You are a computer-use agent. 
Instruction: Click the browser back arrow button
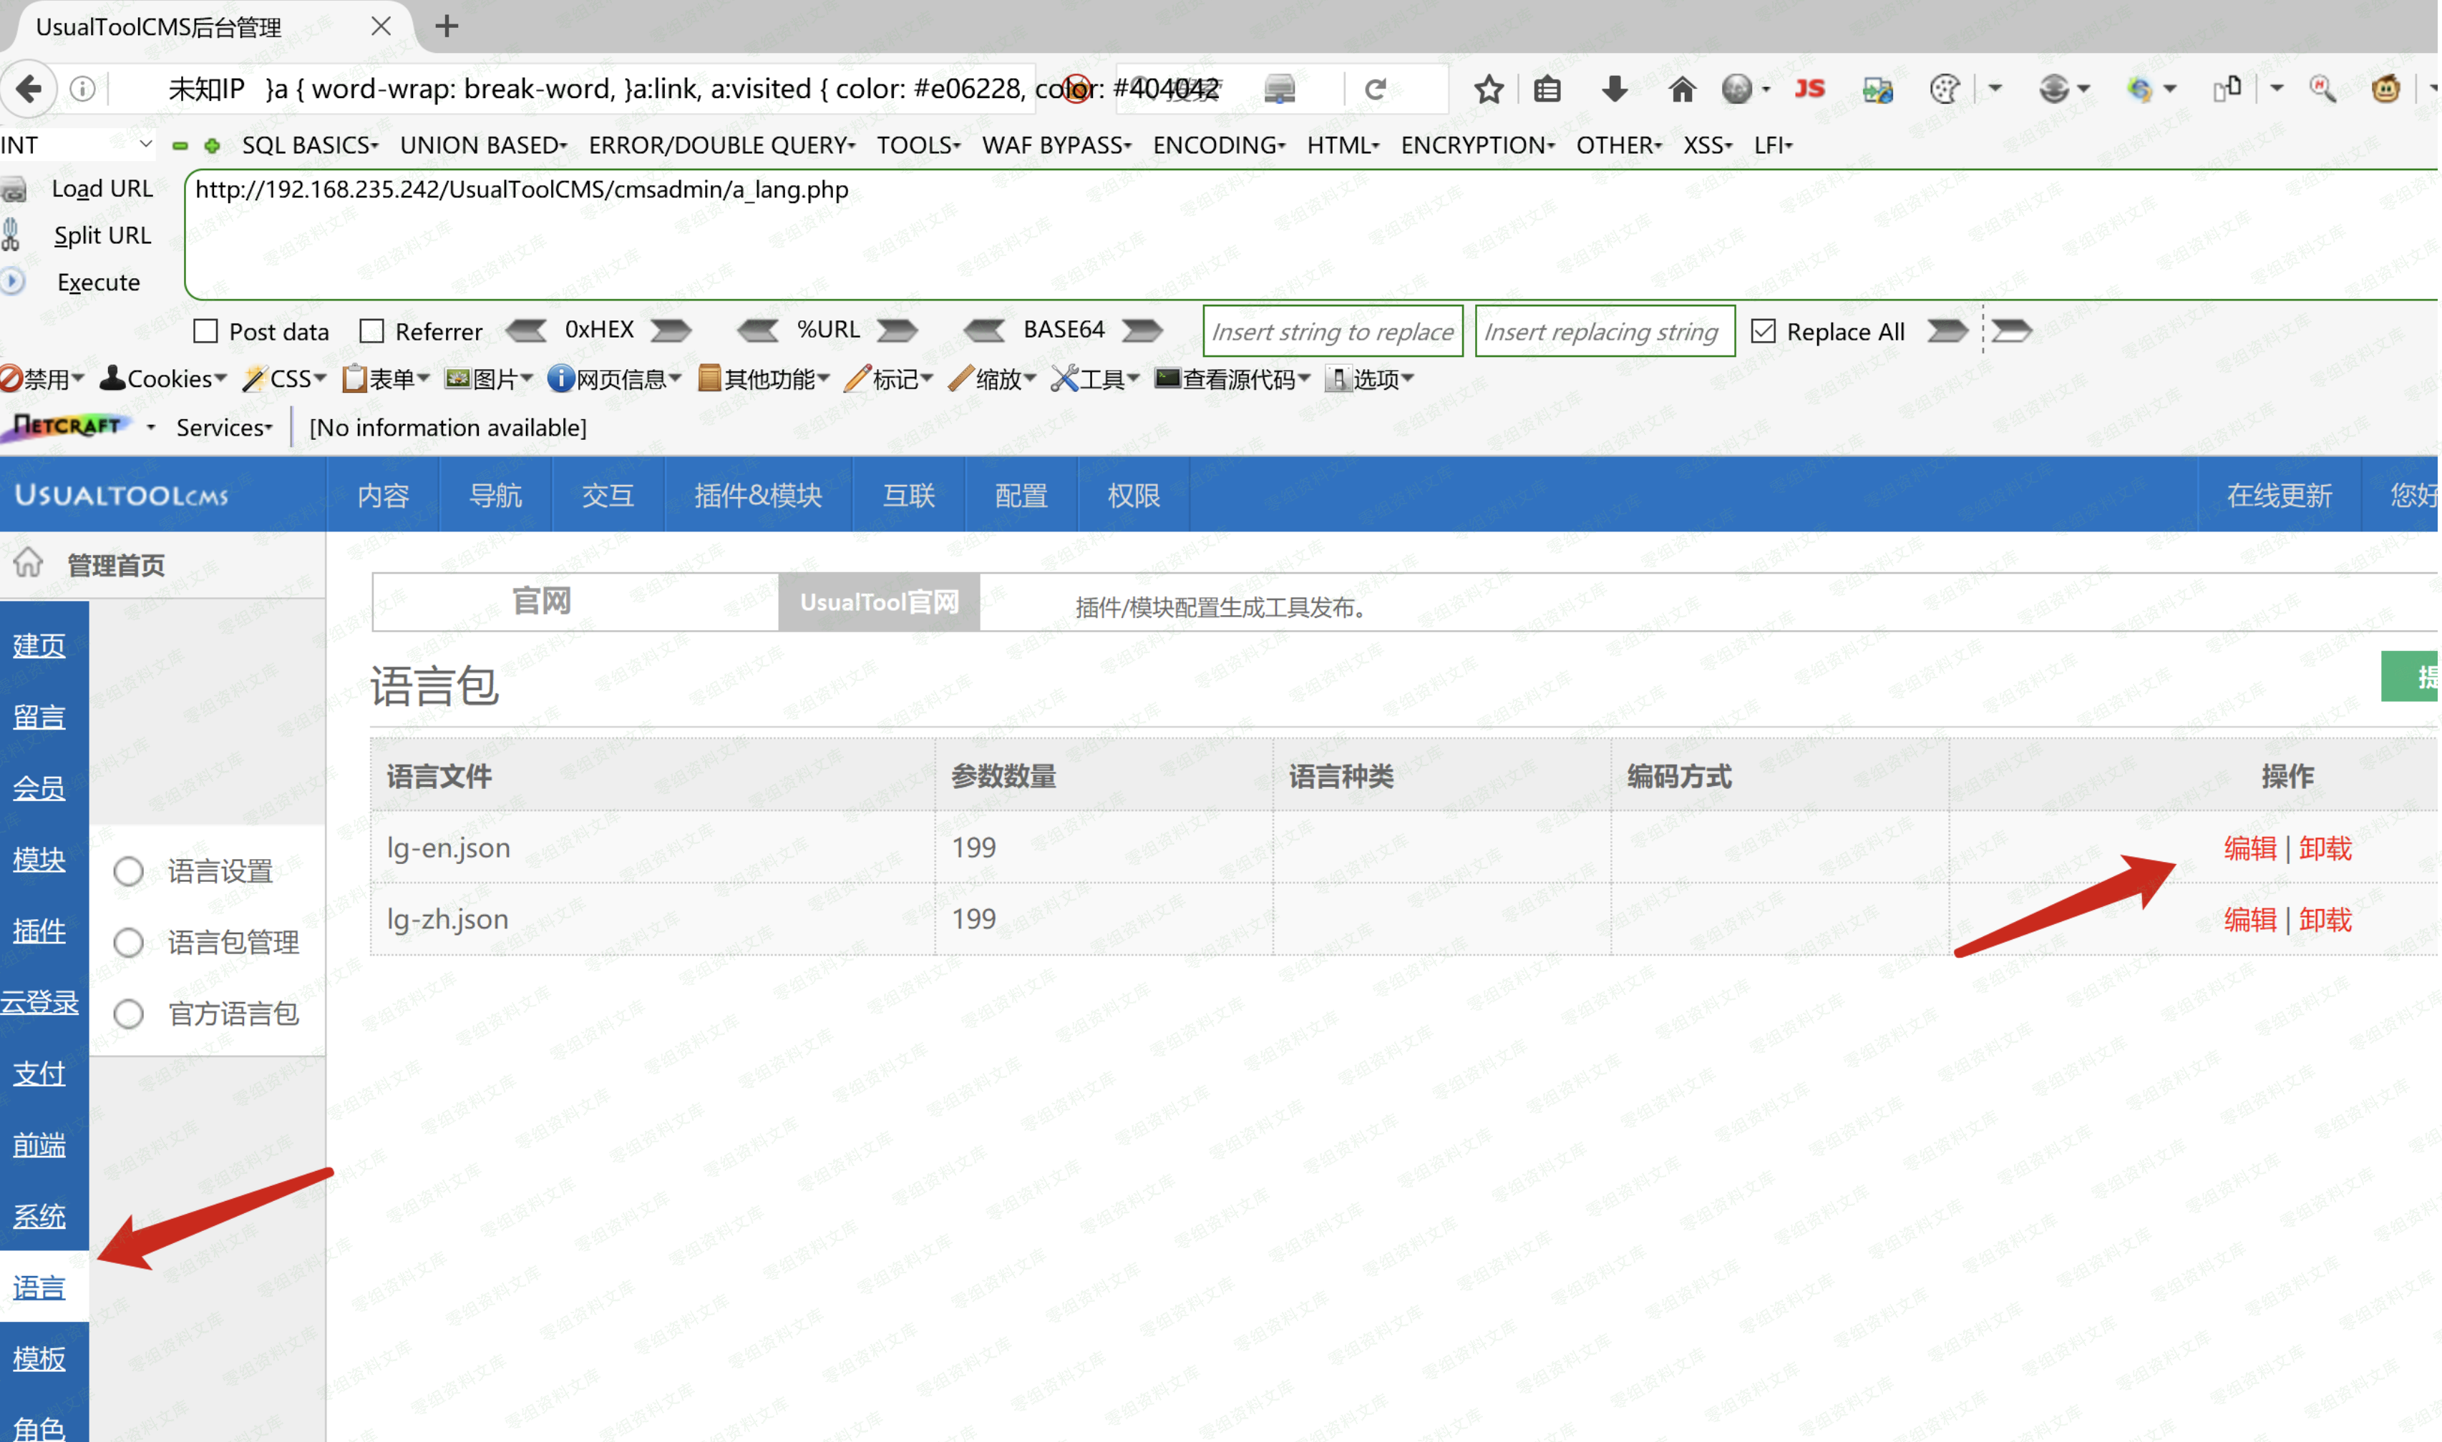pyautogui.click(x=29, y=89)
